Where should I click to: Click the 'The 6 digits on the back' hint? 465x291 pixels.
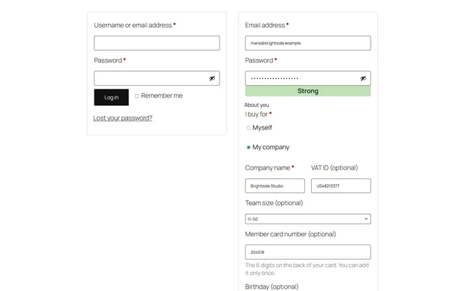tap(307, 269)
